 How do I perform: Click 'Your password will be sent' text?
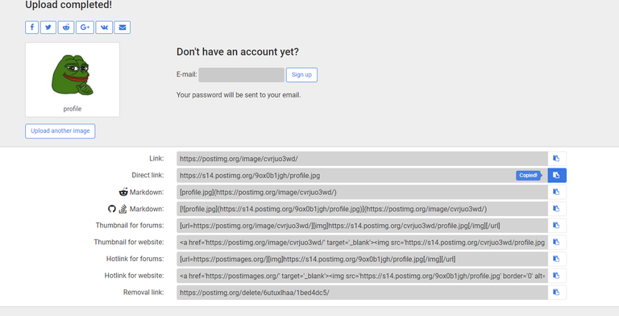point(239,95)
